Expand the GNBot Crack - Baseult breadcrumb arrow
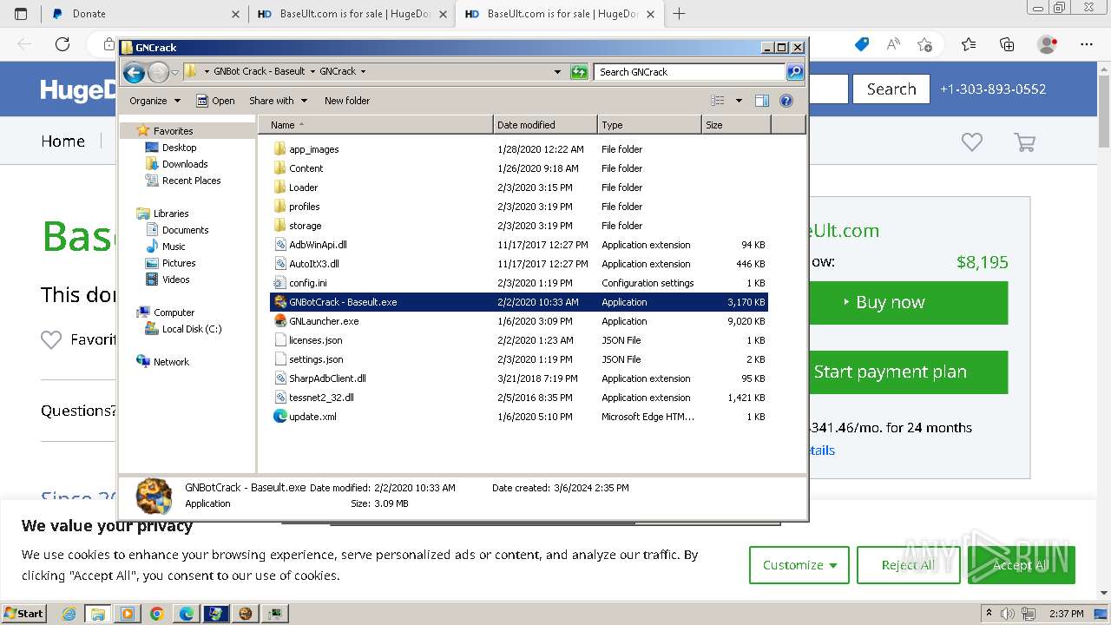This screenshot has height=625, width=1111. 312,72
